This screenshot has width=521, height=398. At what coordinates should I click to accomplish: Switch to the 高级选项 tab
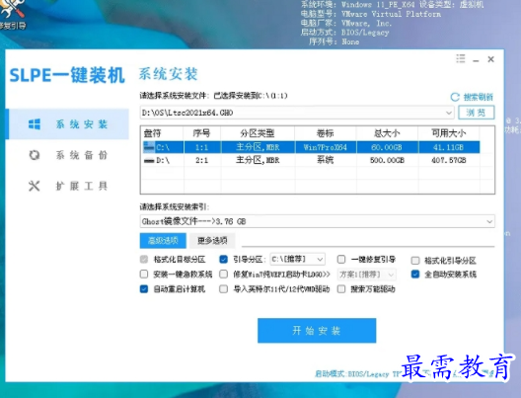coord(163,240)
